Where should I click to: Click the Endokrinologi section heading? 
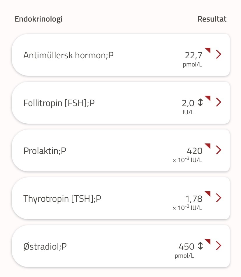tap(38, 19)
